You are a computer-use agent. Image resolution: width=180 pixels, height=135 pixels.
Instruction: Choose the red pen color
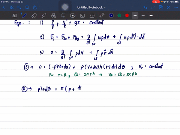pos(127,15)
